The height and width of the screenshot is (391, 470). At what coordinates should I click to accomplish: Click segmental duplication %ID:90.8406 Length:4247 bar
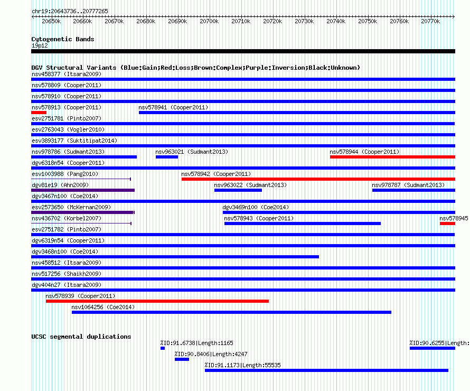tap(182, 359)
